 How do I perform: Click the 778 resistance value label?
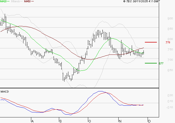point(168,42)
